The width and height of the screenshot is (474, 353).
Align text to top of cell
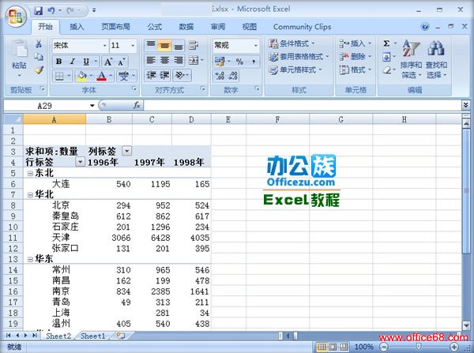[151, 45]
